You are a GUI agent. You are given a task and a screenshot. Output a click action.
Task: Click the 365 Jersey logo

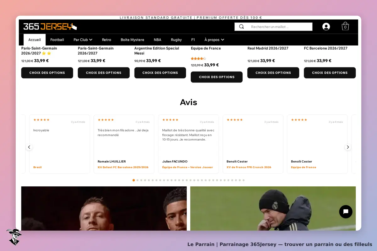pyautogui.click(x=50, y=27)
